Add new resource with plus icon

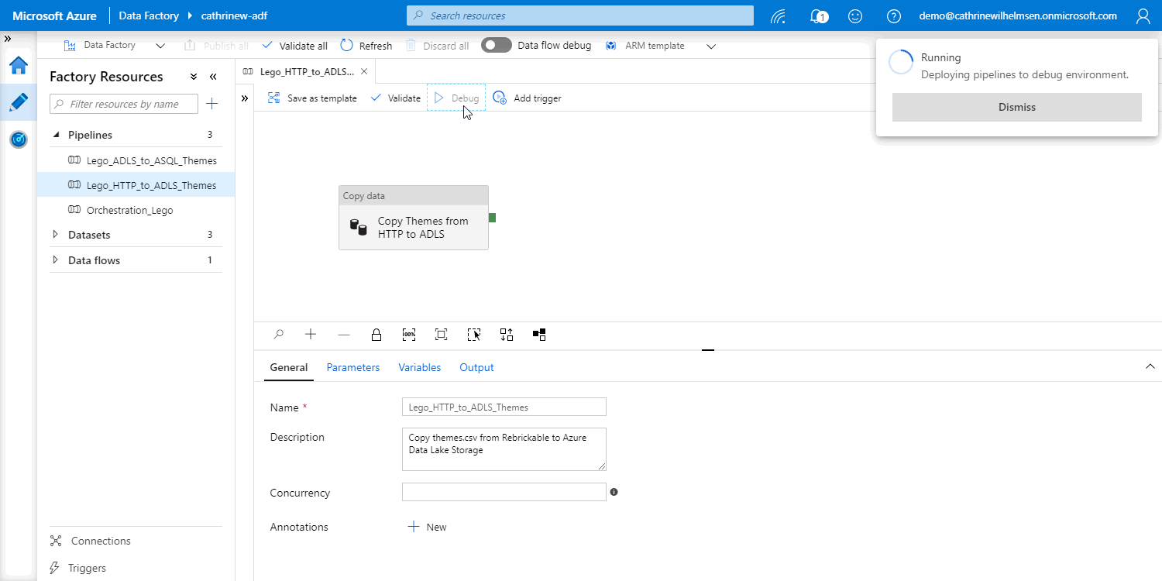[x=211, y=104]
